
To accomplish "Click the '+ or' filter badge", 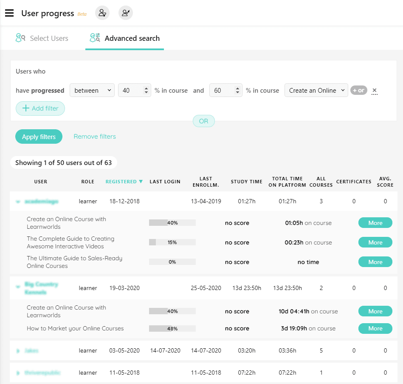I will [358, 90].
